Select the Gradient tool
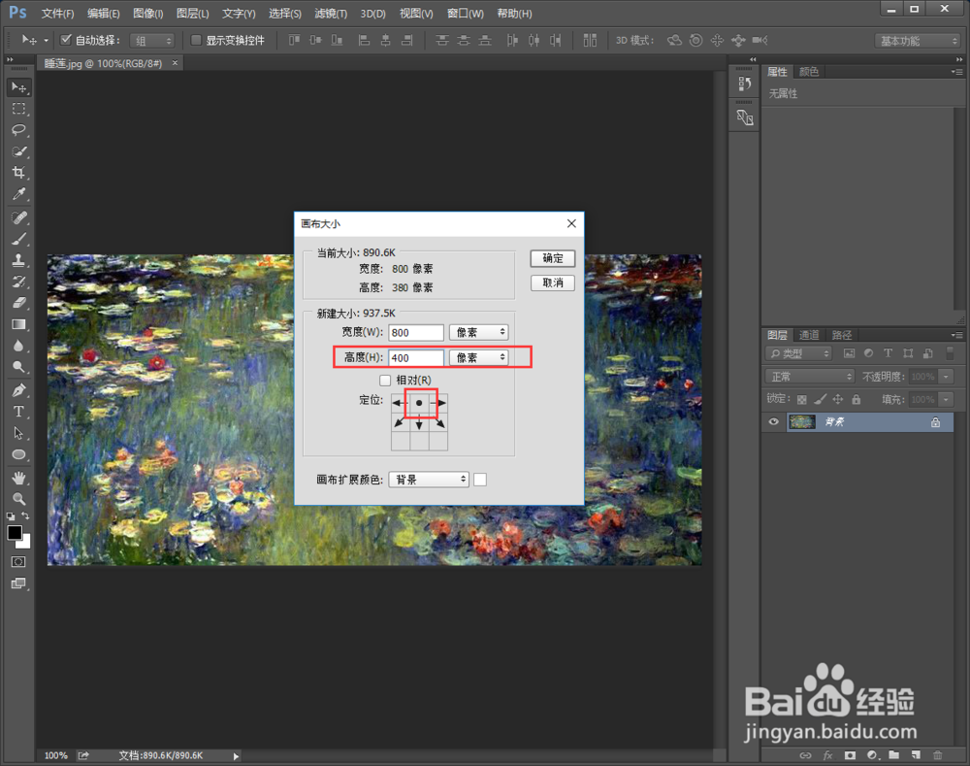970x766 pixels. tap(19, 324)
